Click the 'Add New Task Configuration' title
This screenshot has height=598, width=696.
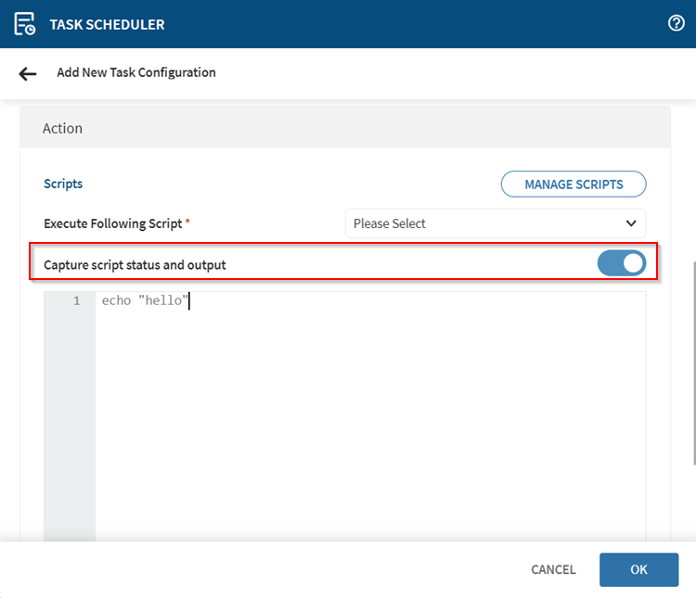coord(136,72)
